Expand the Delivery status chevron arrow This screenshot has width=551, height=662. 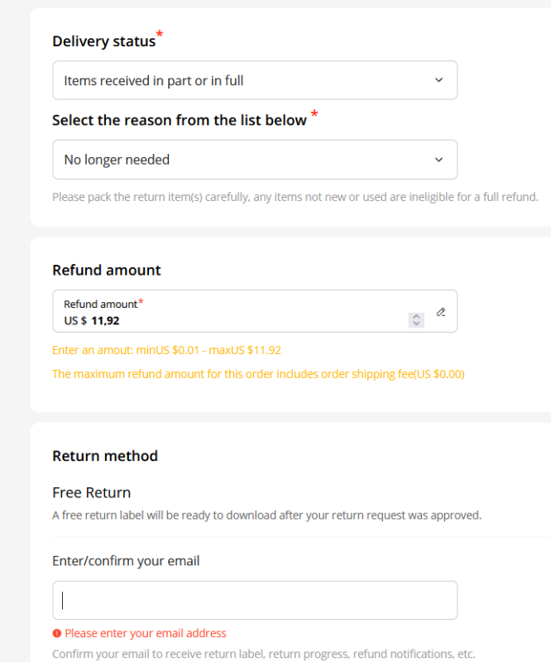tap(438, 80)
